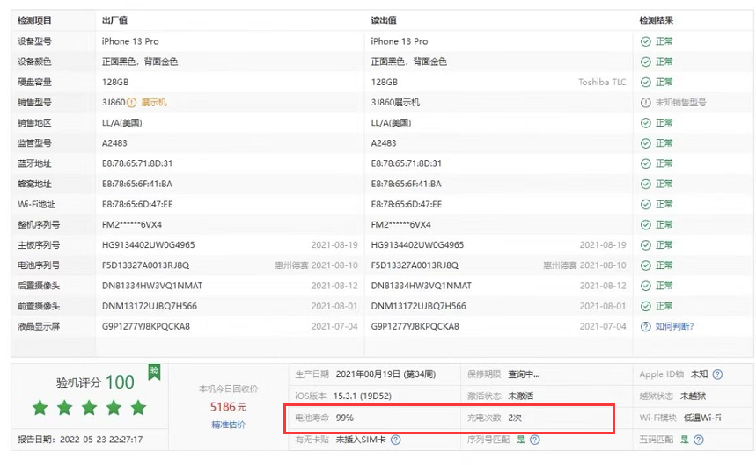Select factory Bluetooth address E8:78:65:71:8D:31

[137, 163]
